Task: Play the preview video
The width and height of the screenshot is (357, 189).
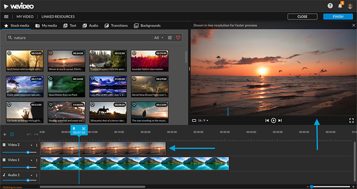Action: tap(274, 120)
